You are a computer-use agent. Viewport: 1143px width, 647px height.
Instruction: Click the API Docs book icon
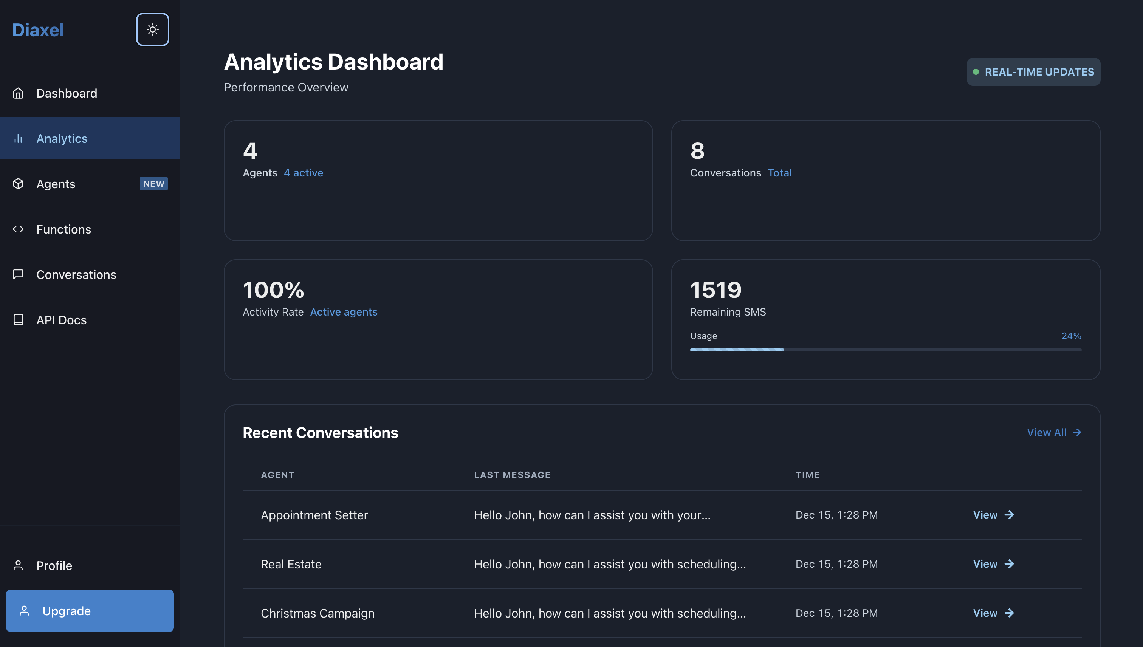pos(18,320)
